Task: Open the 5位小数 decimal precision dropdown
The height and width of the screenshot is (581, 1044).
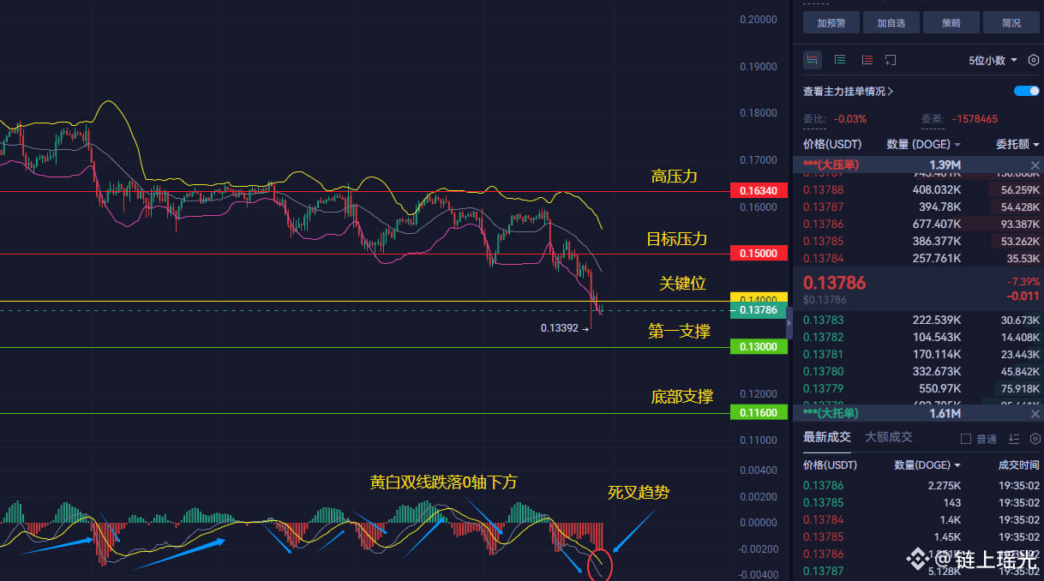Action: click(993, 60)
